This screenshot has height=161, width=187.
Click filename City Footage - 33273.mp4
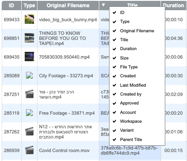click(x=66, y=76)
